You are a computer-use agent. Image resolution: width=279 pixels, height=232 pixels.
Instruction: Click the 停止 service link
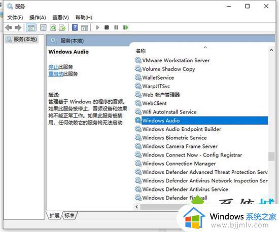coord(53,67)
